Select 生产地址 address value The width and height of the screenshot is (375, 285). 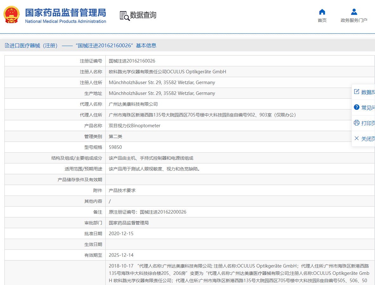162,93
